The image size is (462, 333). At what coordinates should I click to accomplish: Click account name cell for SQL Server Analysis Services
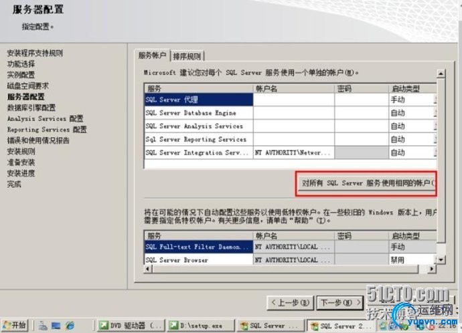click(294, 126)
